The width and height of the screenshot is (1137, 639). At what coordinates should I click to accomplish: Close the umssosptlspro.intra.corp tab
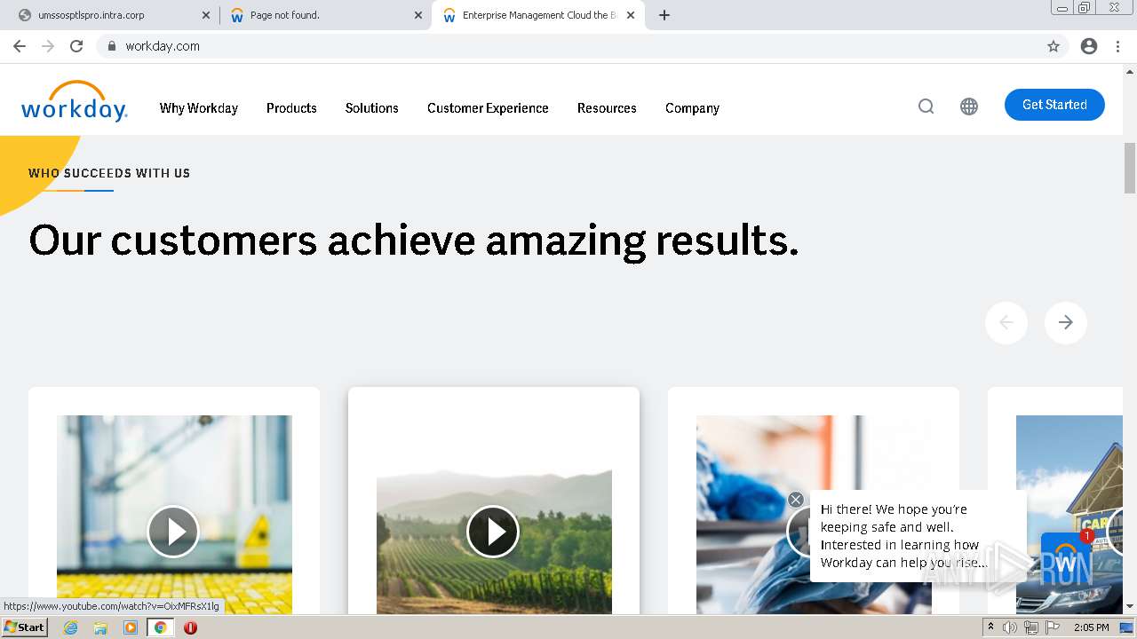[x=206, y=15]
